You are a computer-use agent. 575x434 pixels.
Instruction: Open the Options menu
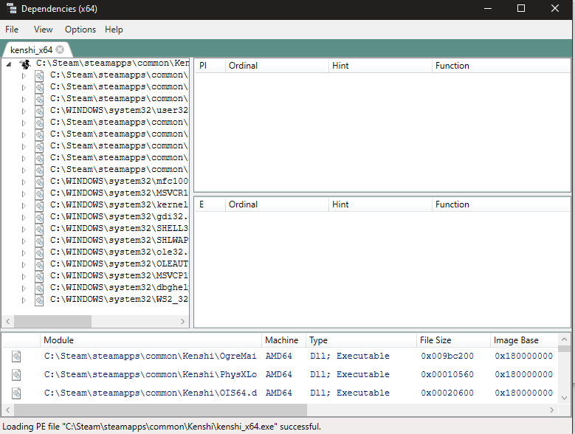point(80,30)
